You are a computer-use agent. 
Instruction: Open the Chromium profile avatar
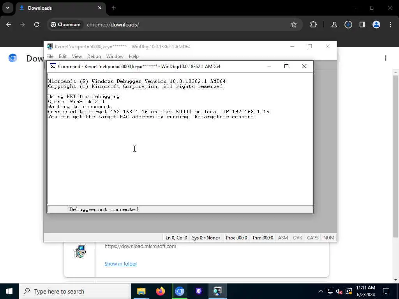(x=376, y=25)
